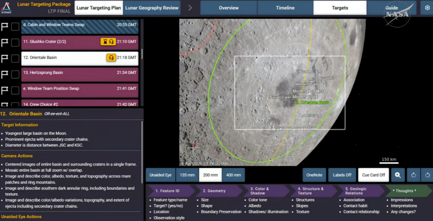The image size is (433, 221).
Task: Check the Window Team Position Swap box
Action: coord(15,90)
